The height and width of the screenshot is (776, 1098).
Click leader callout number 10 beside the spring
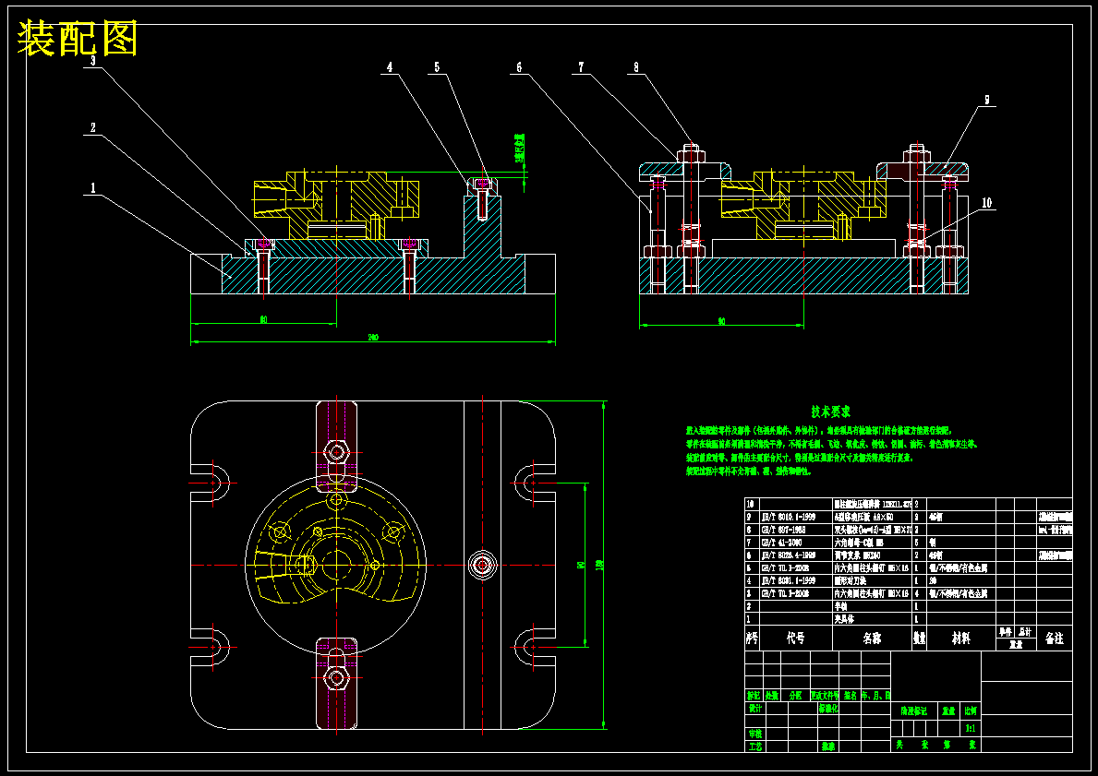tap(986, 203)
